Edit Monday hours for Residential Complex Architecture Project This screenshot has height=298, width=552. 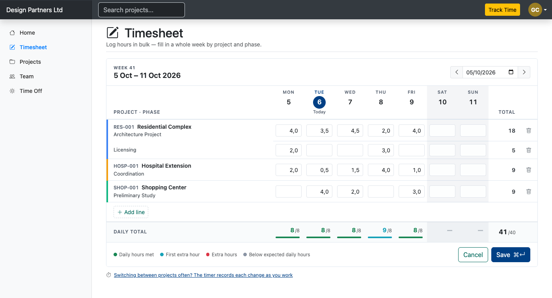[289, 131]
